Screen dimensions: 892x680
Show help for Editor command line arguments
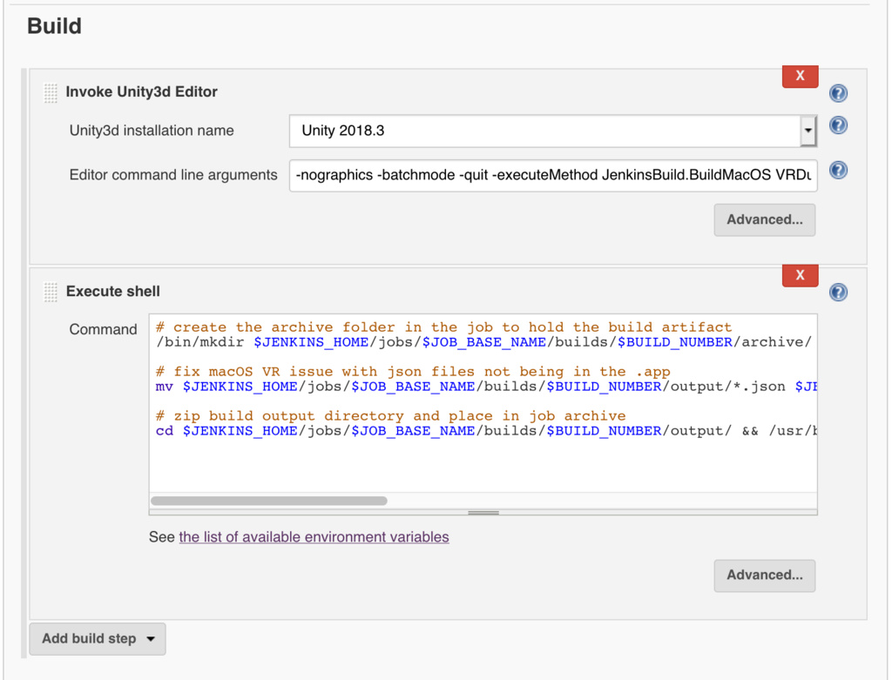(x=838, y=170)
